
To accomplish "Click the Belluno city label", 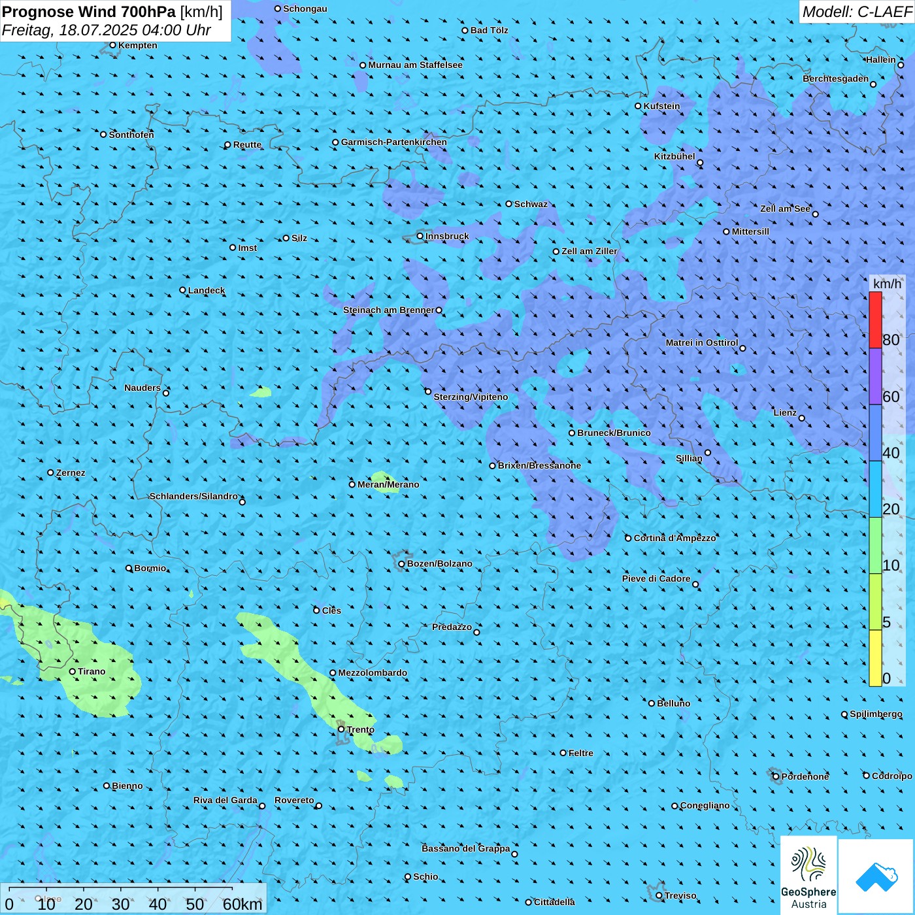I will tap(673, 703).
